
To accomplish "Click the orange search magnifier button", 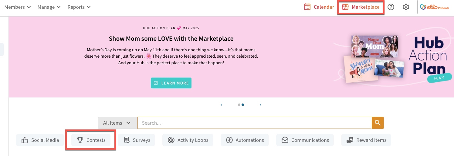I will 378,123.
